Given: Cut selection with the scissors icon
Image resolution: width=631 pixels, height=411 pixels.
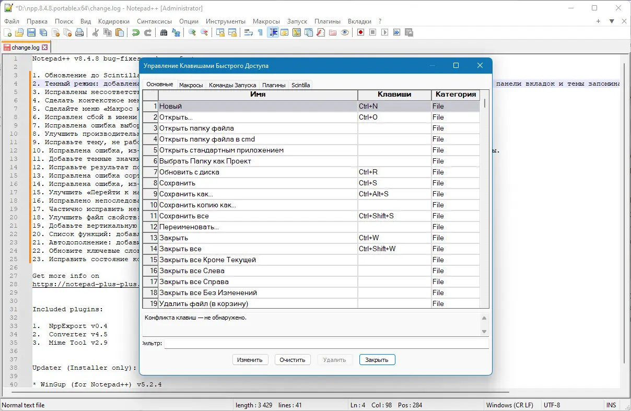Looking at the screenshot, I should coord(96,32).
